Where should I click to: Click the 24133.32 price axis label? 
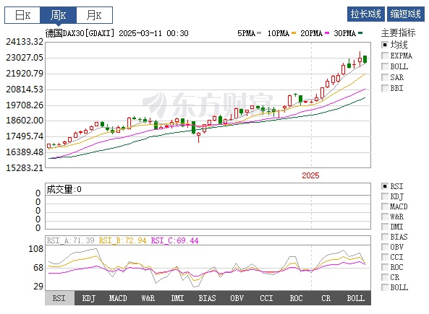(x=25, y=42)
